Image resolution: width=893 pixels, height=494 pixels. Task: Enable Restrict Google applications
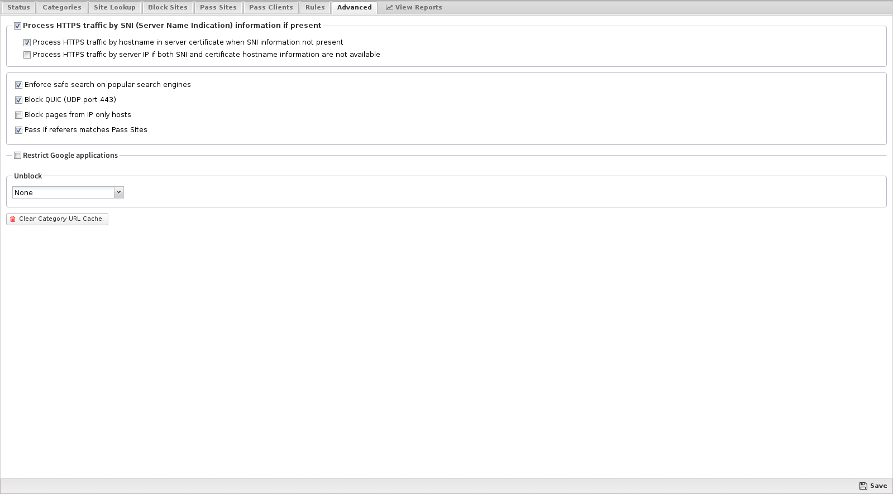(x=18, y=156)
